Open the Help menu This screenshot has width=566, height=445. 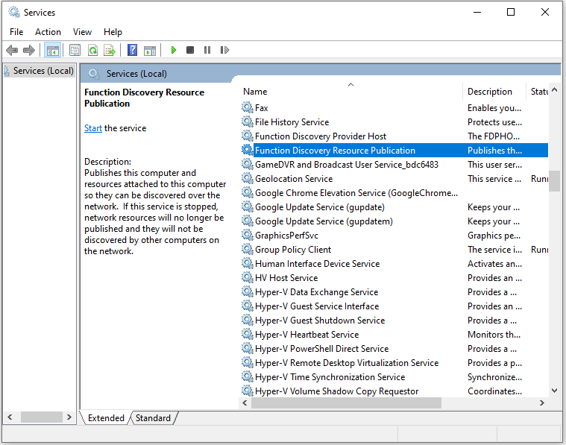[x=113, y=32]
